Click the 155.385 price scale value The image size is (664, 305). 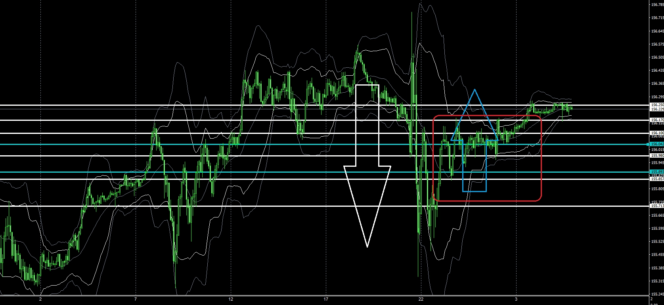pos(657,268)
